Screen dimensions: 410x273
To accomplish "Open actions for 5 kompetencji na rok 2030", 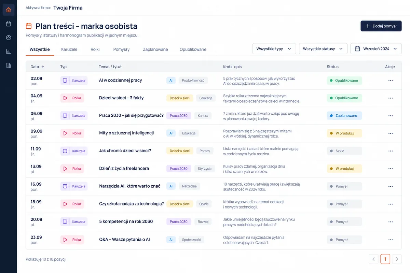I will coord(391,222).
